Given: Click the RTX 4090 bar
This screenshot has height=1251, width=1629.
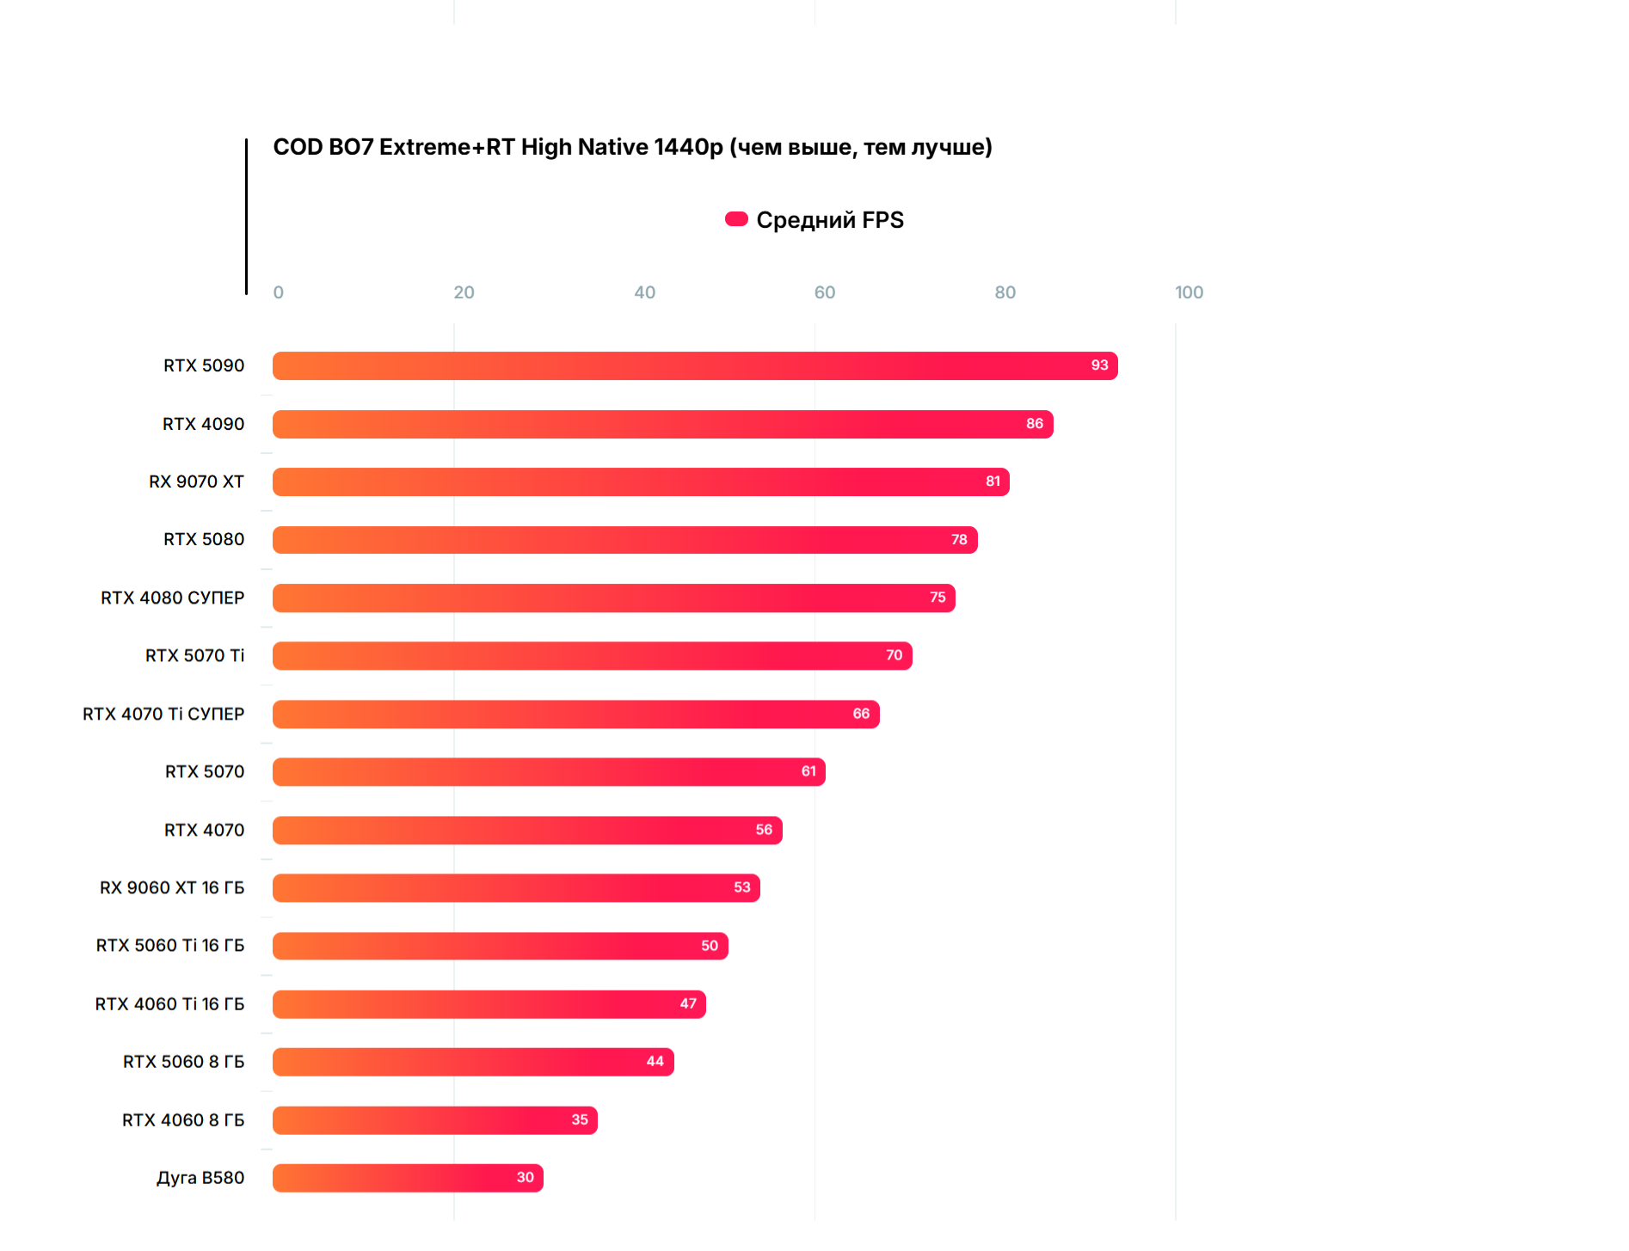Looking at the screenshot, I should [x=662, y=424].
